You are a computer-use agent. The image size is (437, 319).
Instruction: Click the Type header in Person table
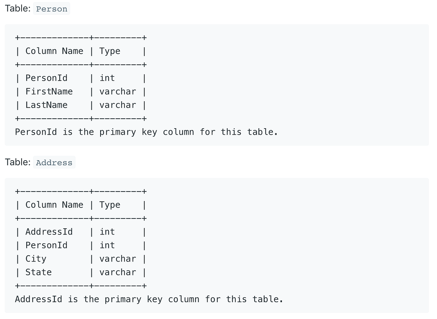[110, 51]
